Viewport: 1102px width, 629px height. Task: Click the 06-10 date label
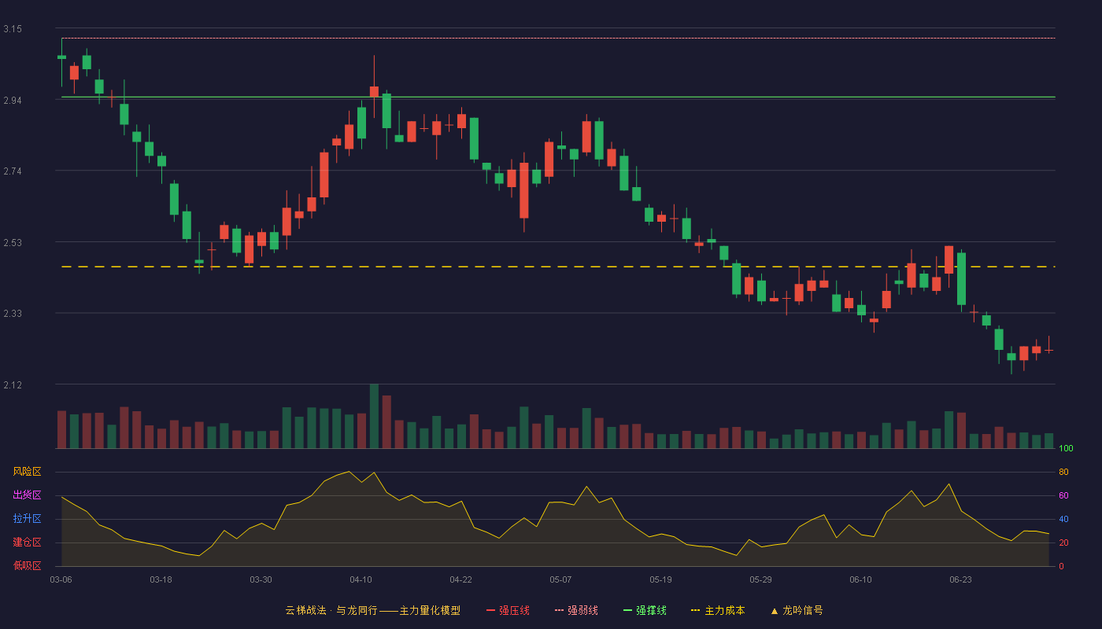click(x=860, y=579)
